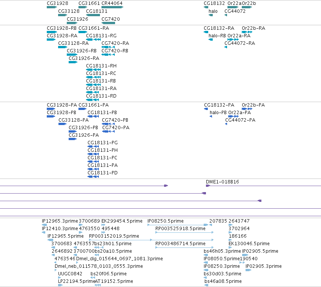The height and width of the screenshot is (287, 321).
Task: Open the CG7420-PB protein label
Action: tap(115, 120)
